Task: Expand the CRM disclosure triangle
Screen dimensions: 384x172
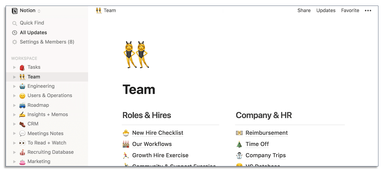Action: tap(14, 124)
